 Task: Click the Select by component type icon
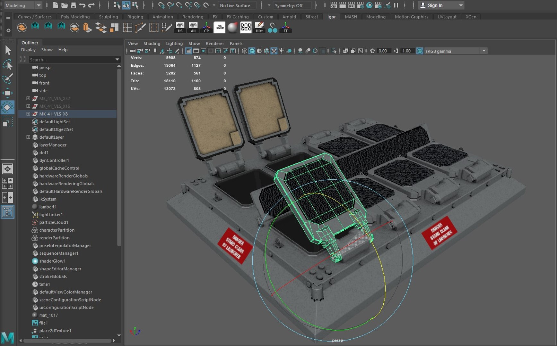(135, 5)
